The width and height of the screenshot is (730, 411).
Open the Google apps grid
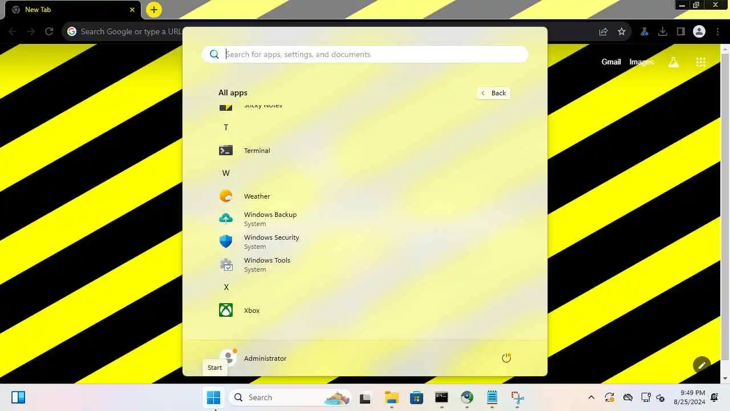pyautogui.click(x=701, y=62)
